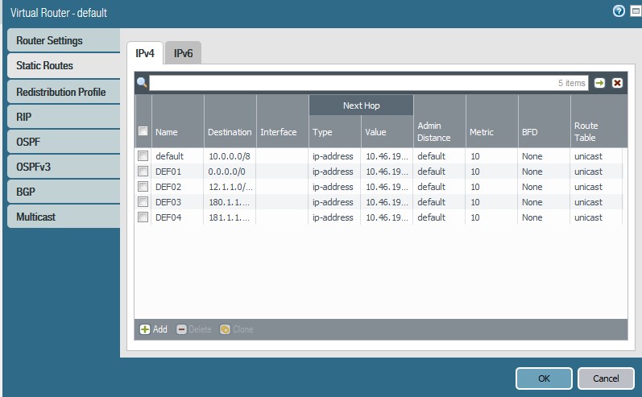
Task: Open the Multicast section
Action: [x=64, y=217]
